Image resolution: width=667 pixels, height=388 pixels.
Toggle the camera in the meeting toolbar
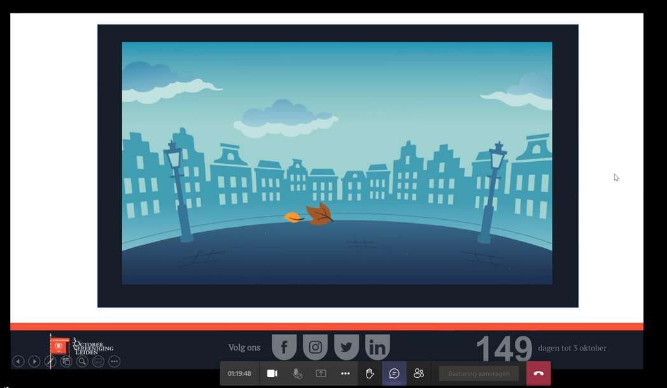pos(272,373)
